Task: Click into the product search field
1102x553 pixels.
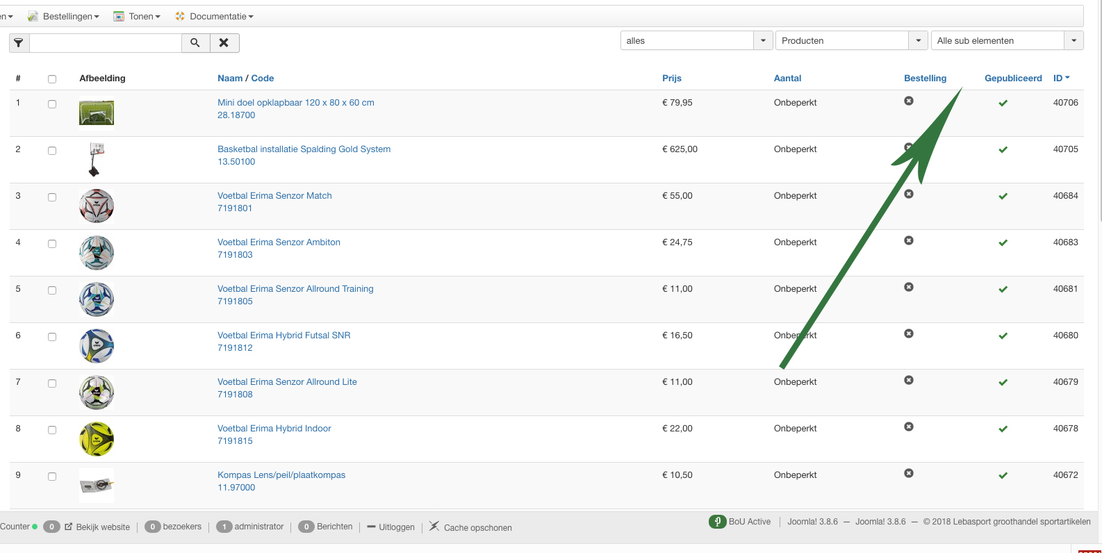Action: point(106,43)
